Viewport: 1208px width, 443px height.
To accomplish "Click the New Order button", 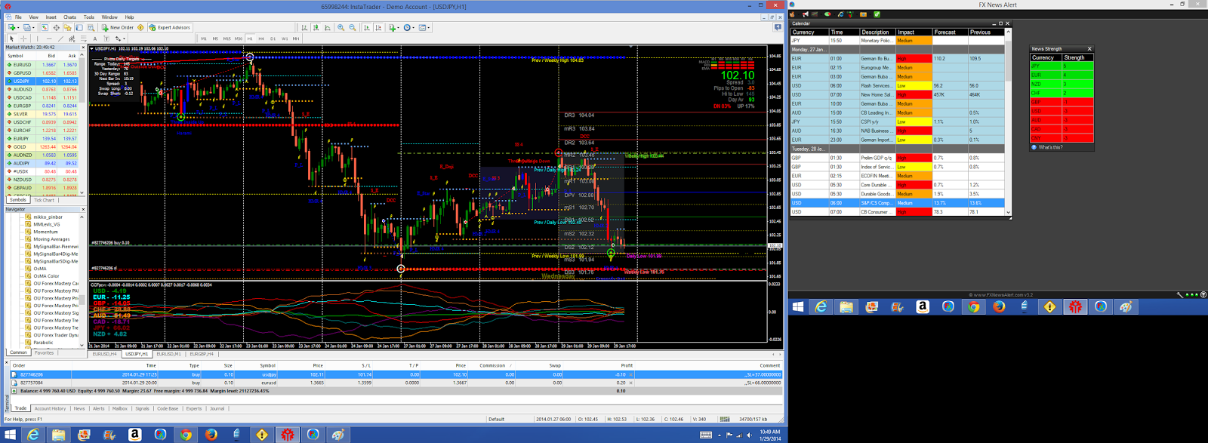I will pos(117,27).
